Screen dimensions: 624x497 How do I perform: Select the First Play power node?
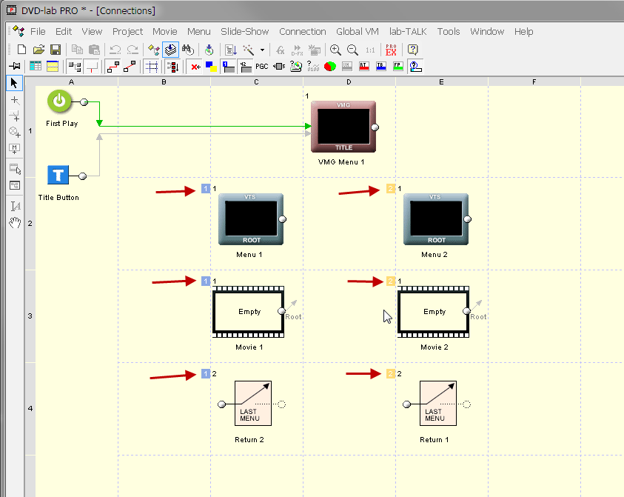(x=59, y=101)
